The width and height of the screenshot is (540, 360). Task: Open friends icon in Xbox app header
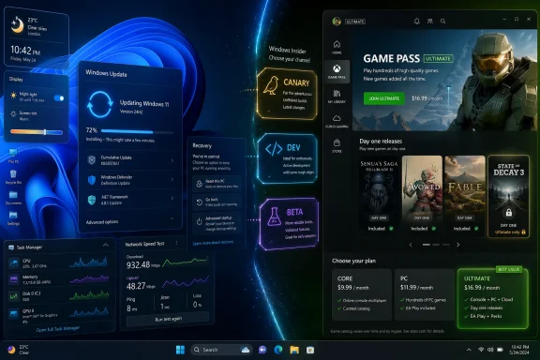(x=429, y=21)
